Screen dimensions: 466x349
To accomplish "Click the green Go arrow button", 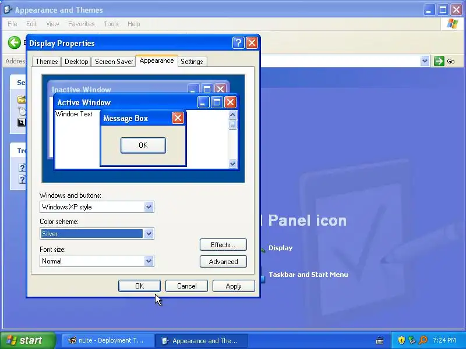I will coord(439,61).
